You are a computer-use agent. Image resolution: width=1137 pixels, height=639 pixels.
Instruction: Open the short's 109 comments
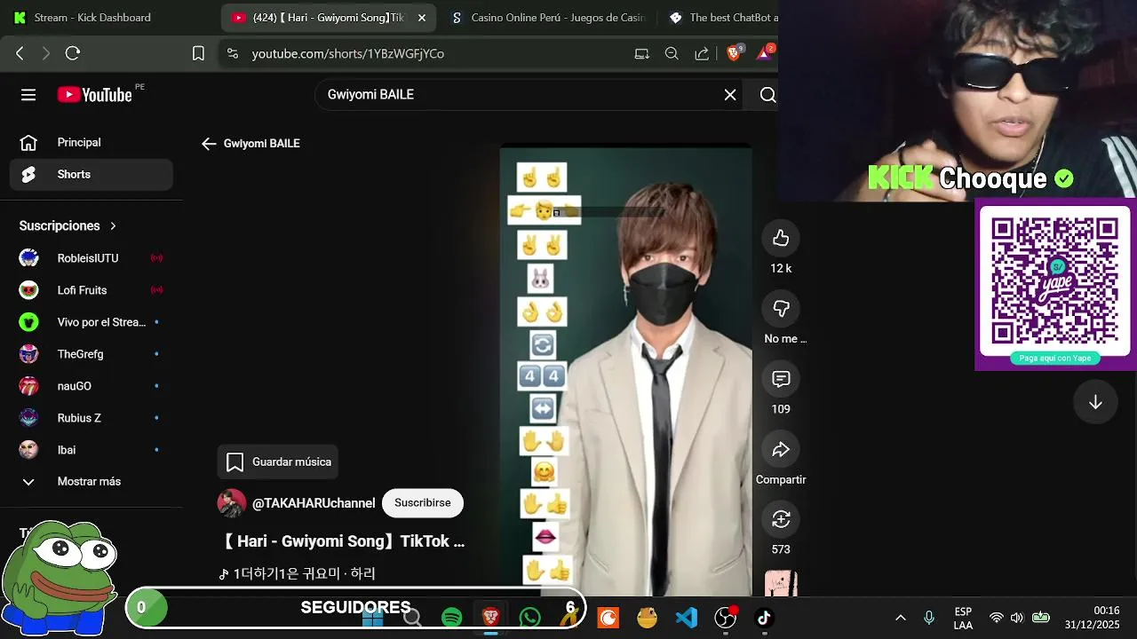click(x=781, y=379)
